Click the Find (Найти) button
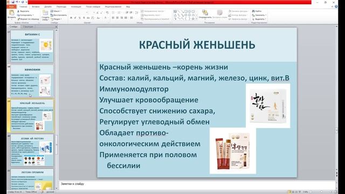345x194 pixels. [x=257, y=11]
